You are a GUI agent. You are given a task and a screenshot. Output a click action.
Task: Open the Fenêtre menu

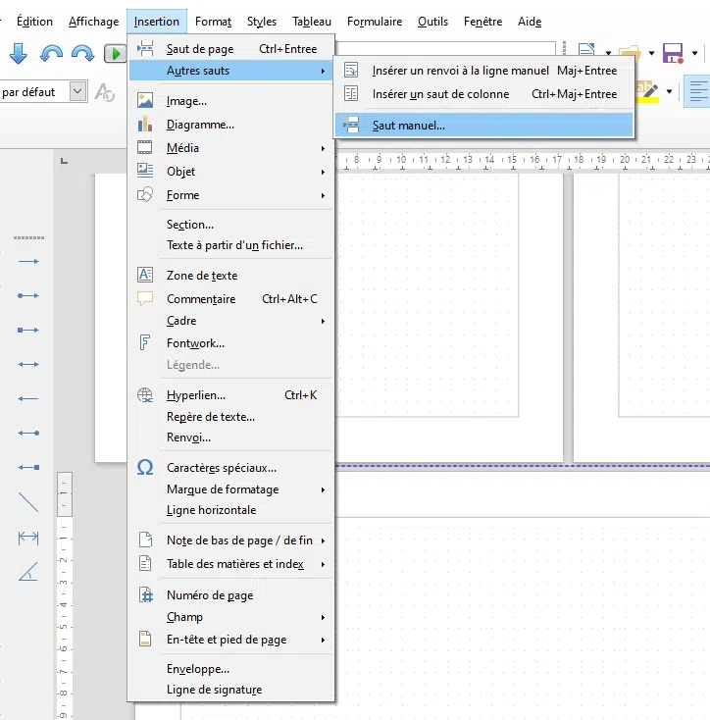(482, 22)
